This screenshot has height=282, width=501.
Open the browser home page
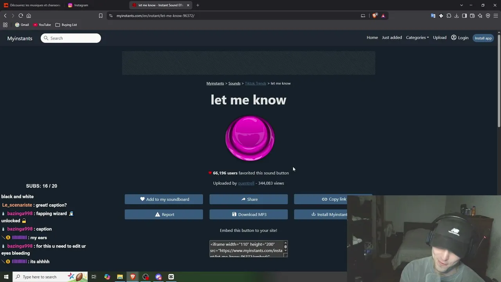pyautogui.click(x=29, y=16)
